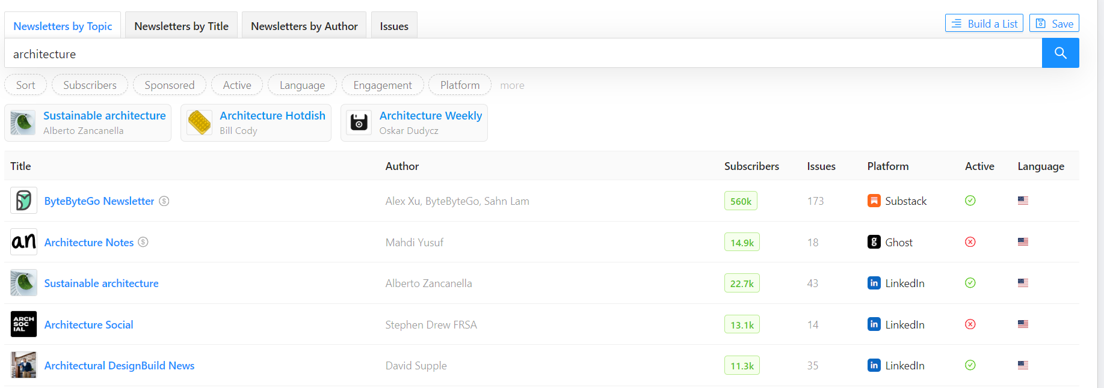Image resolution: width=1104 pixels, height=388 pixels.
Task: Click the Architecture Weekly floppy disk icon
Action: pos(359,123)
